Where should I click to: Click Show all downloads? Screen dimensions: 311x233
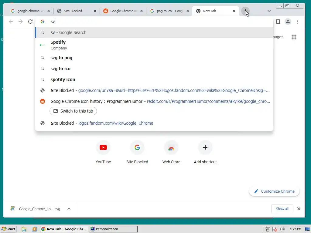coord(282,209)
